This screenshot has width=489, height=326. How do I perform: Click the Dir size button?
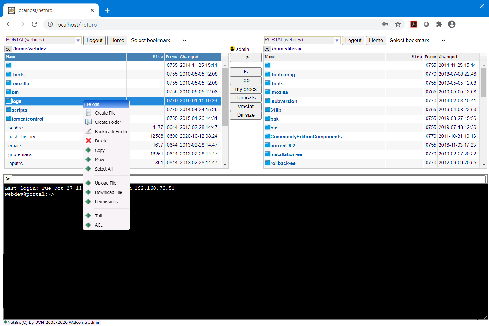tap(246, 115)
